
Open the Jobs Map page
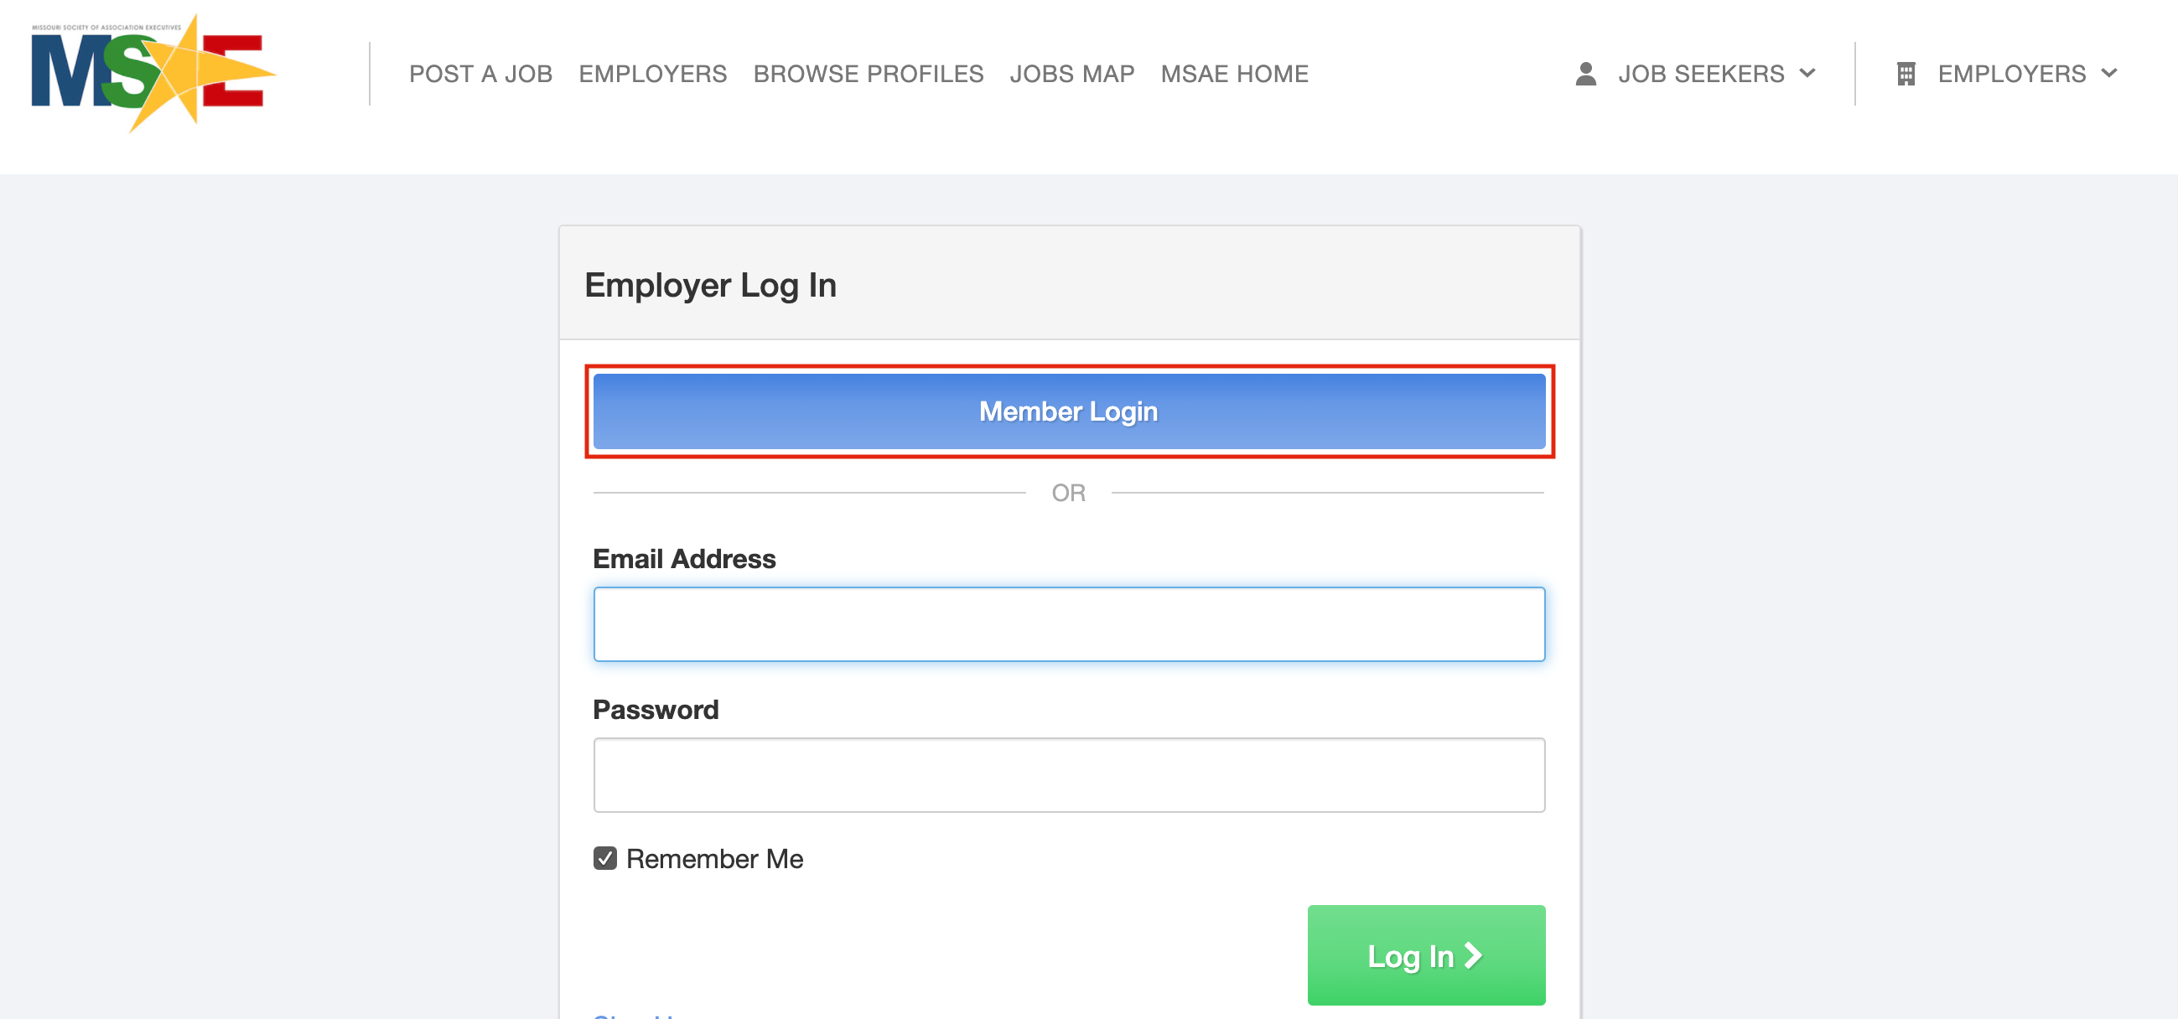(1071, 74)
